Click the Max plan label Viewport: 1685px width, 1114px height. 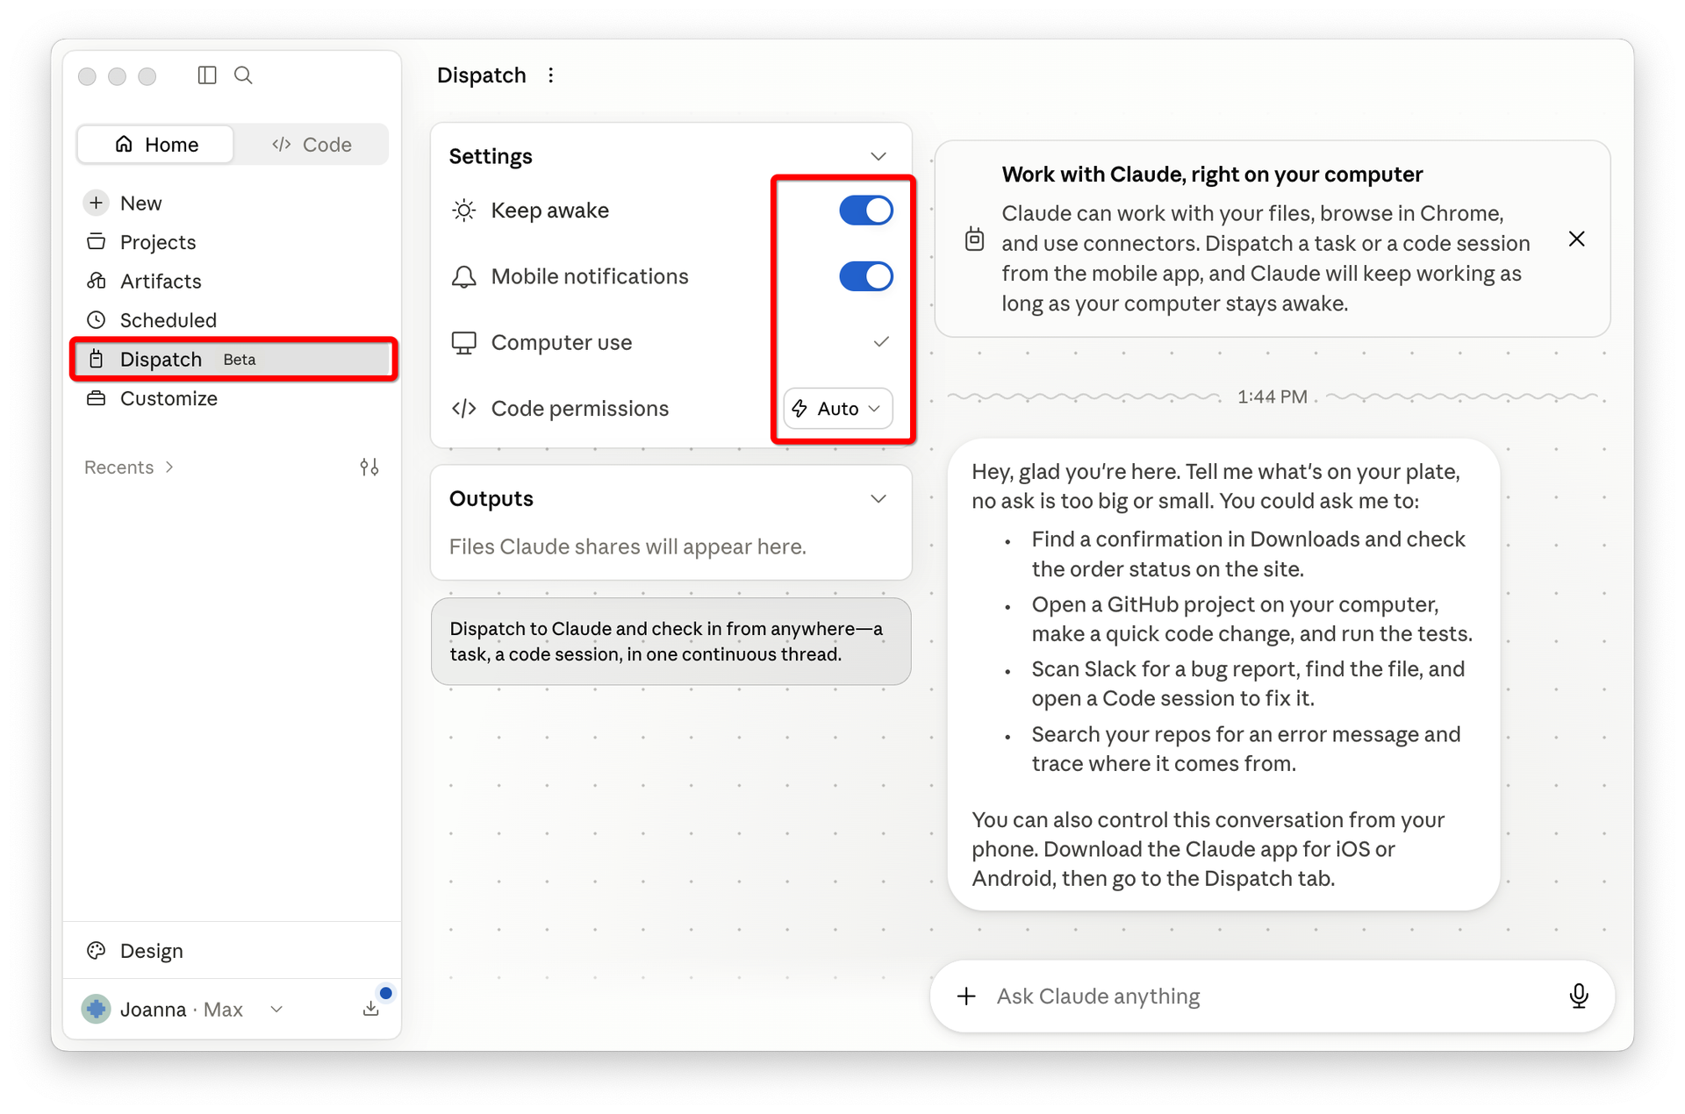click(x=223, y=1010)
